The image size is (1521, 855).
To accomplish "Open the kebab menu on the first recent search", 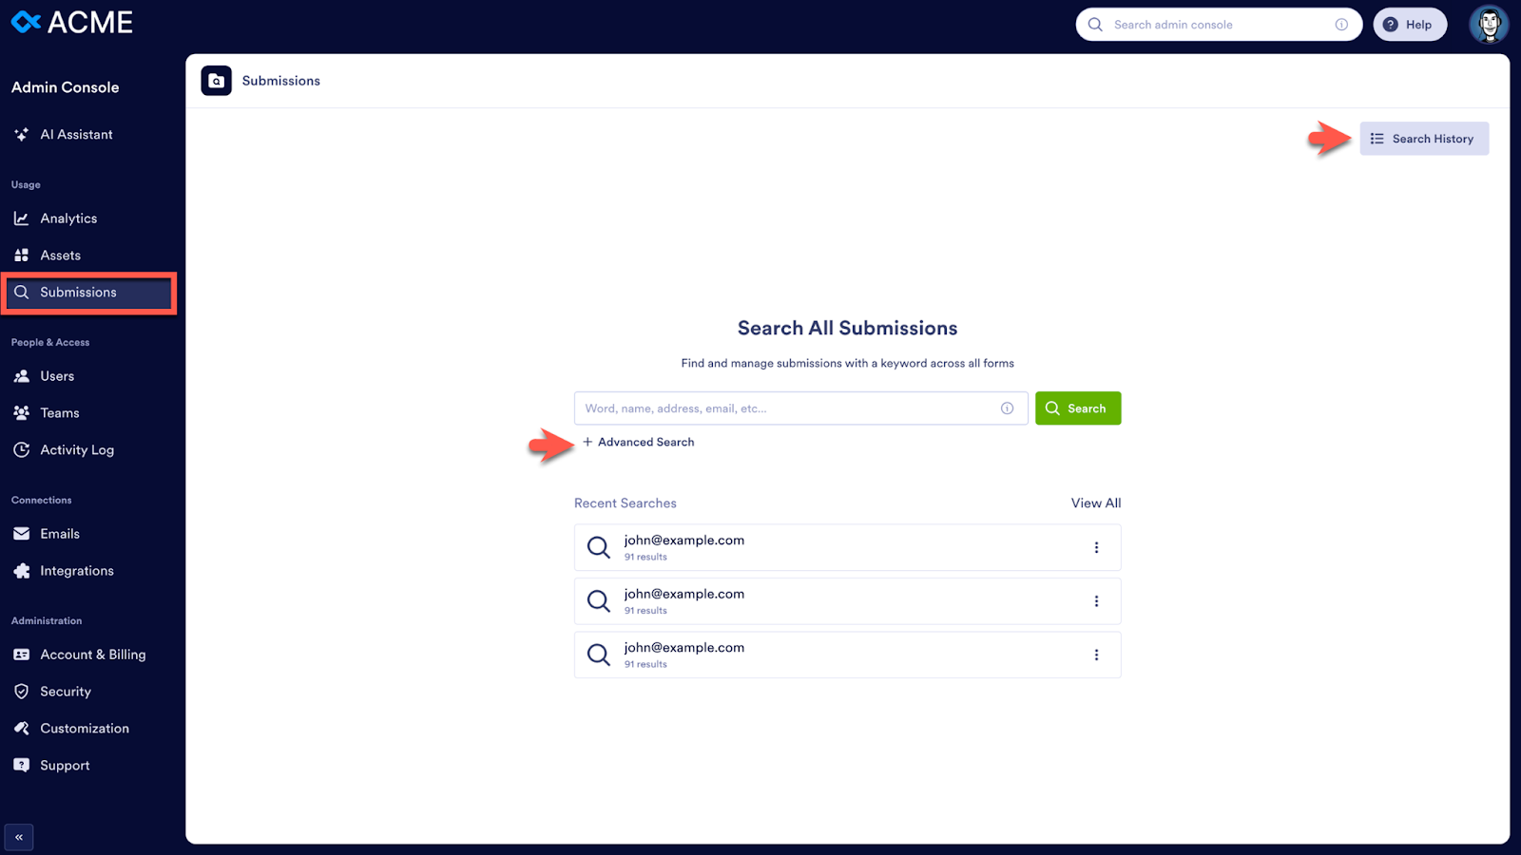I will click(1096, 547).
